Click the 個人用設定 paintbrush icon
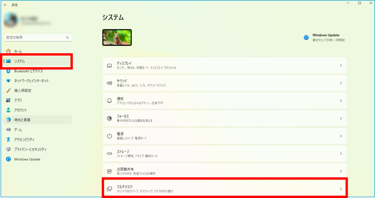The width and height of the screenshot is (375, 198). 8,91
